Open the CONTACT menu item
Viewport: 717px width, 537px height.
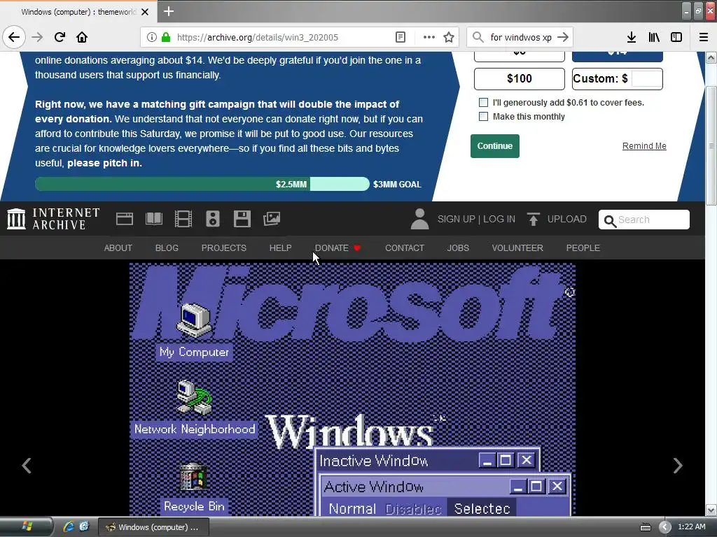coord(405,248)
